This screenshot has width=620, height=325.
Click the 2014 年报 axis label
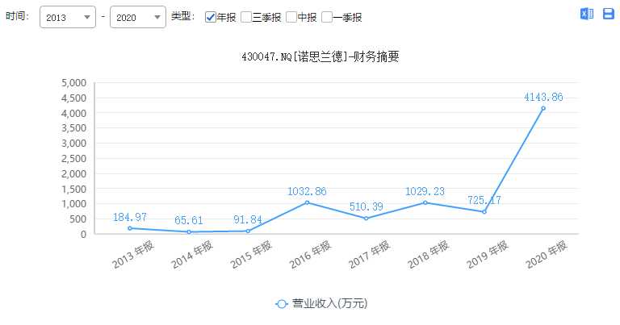192,255
